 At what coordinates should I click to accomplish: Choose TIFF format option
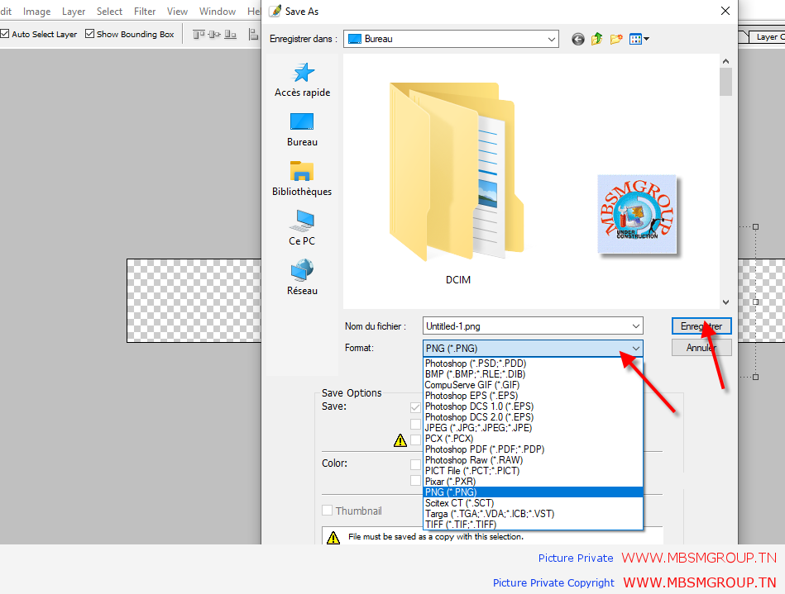pyautogui.click(x=533, y=525)
